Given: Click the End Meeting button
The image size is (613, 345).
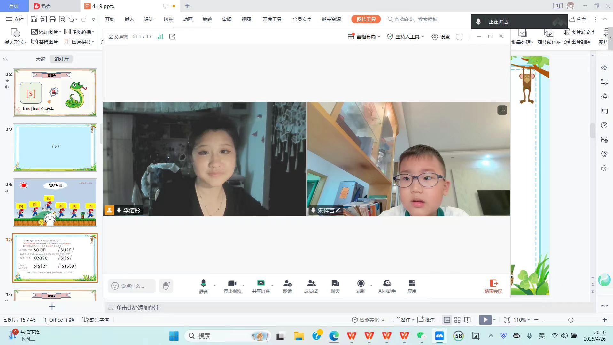Looking at the screenshot, I should tap(493, 286).
